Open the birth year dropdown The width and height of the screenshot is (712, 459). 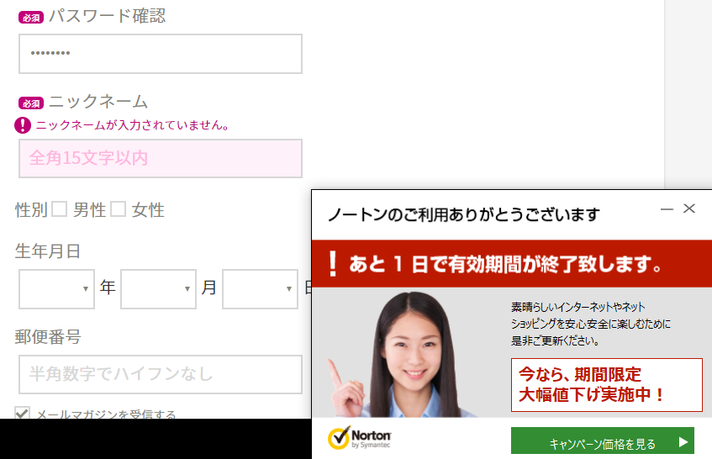[x=56, y=288]
